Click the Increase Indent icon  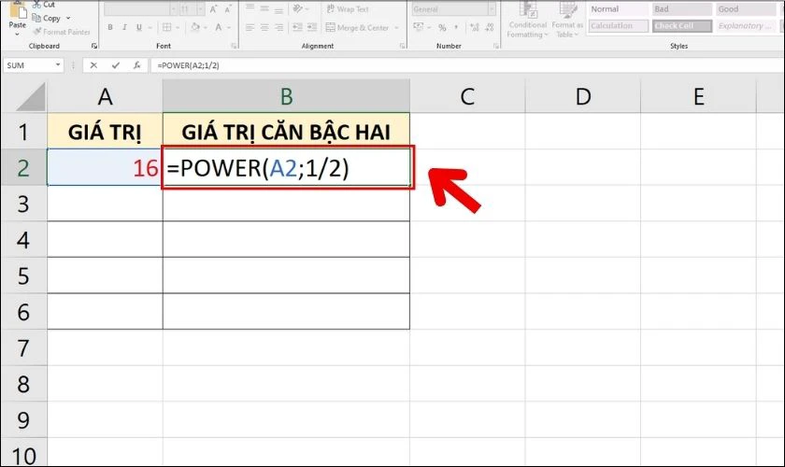pyautogui.click(x=311, y=27)
